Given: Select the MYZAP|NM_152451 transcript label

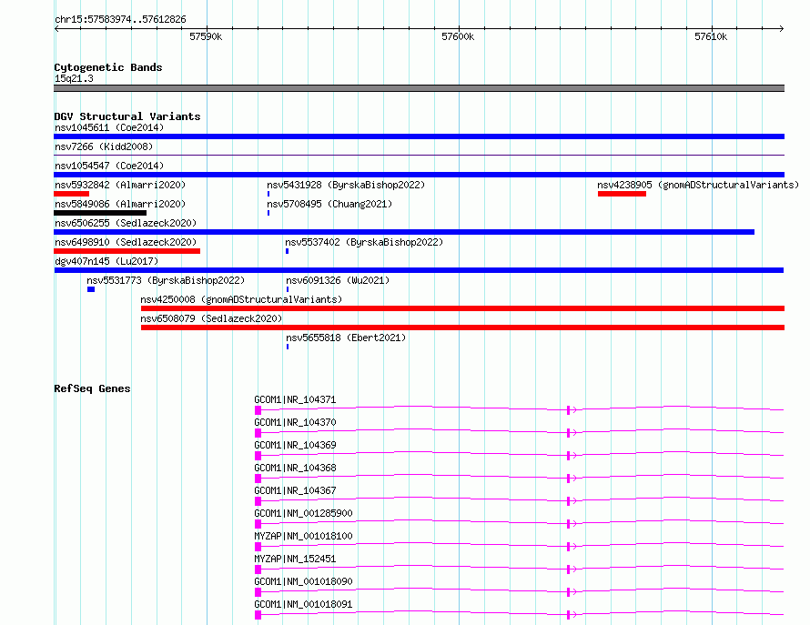Looking at the screenshot, I should click(295, 559).
